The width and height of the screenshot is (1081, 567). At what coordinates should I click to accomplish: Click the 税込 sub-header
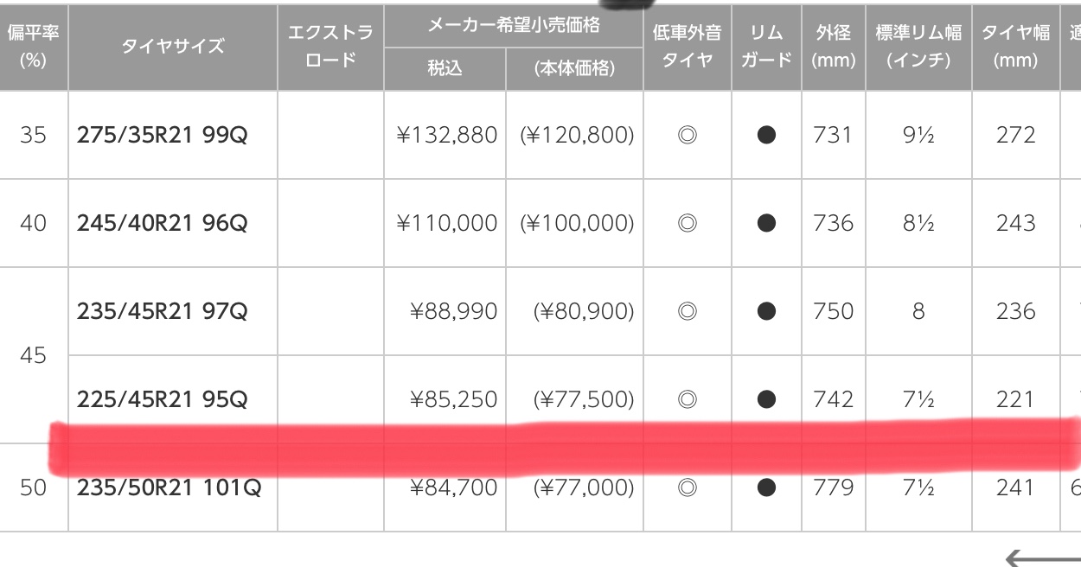click(x=445, y=69)
